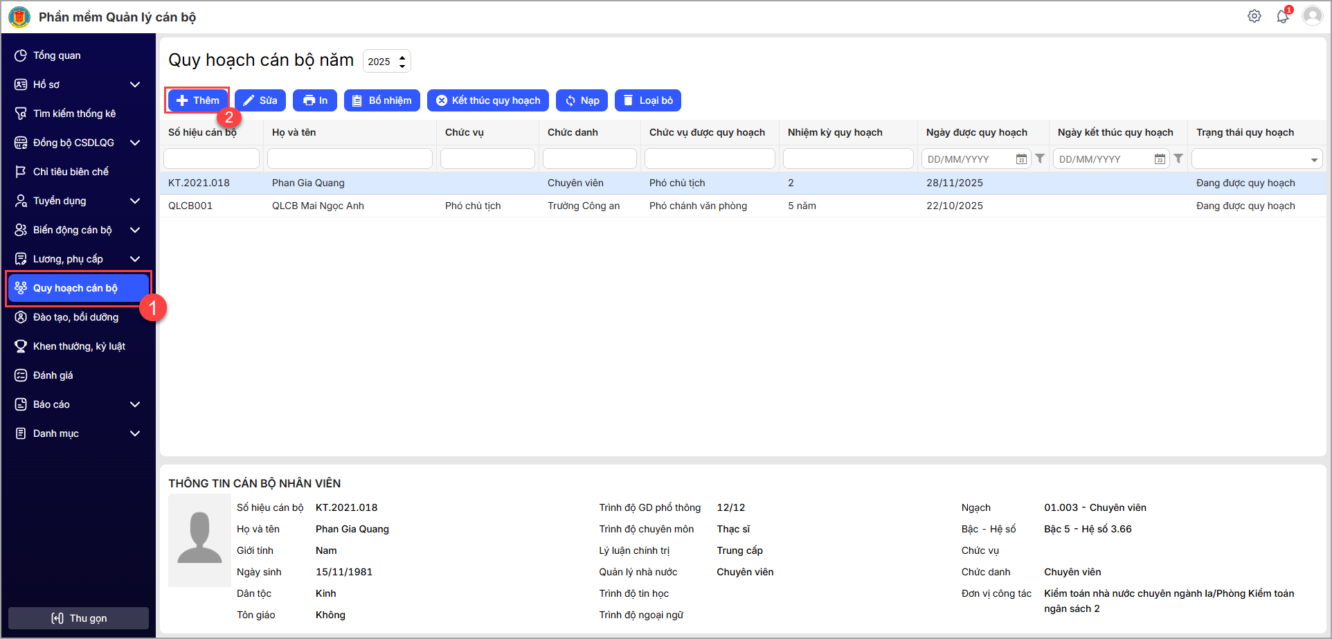The width and height of the screenshot is (1332, 639).
Task: Click calendar icon in Ngày được quy hoạch filter
Action: 1021,159
